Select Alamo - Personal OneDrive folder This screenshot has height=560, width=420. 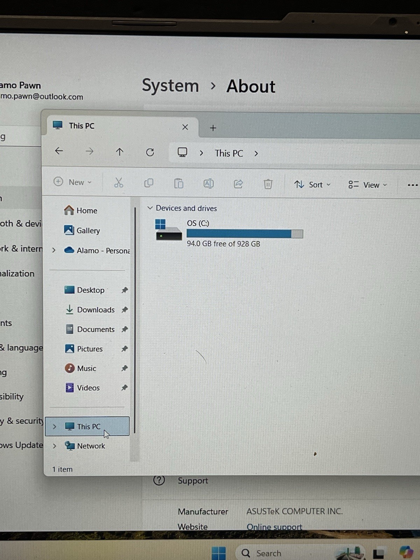tap(97, 250)
